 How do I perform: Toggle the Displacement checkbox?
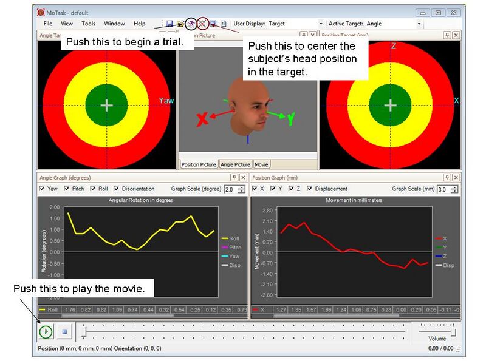(x=309, y=189)
